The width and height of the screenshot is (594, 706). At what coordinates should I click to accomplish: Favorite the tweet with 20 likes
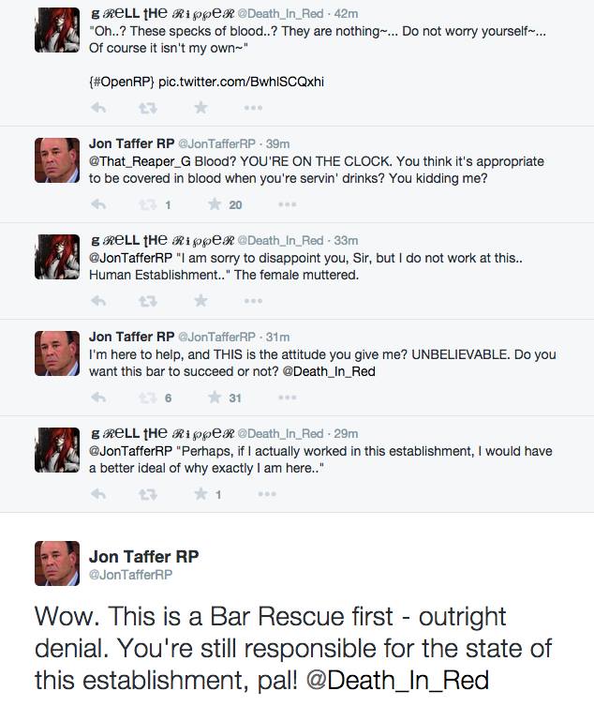pos(215,204)
